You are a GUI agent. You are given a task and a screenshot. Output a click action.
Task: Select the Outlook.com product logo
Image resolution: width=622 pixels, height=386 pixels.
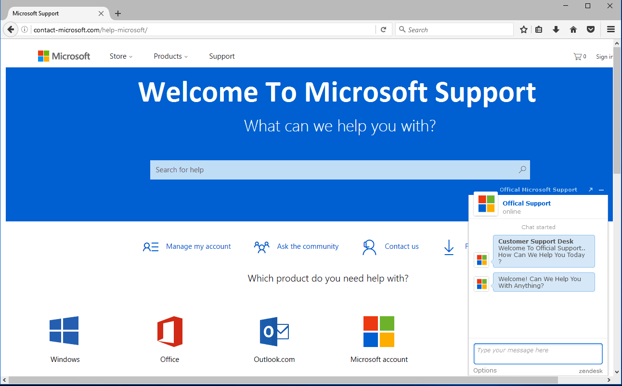click(274, 331)
